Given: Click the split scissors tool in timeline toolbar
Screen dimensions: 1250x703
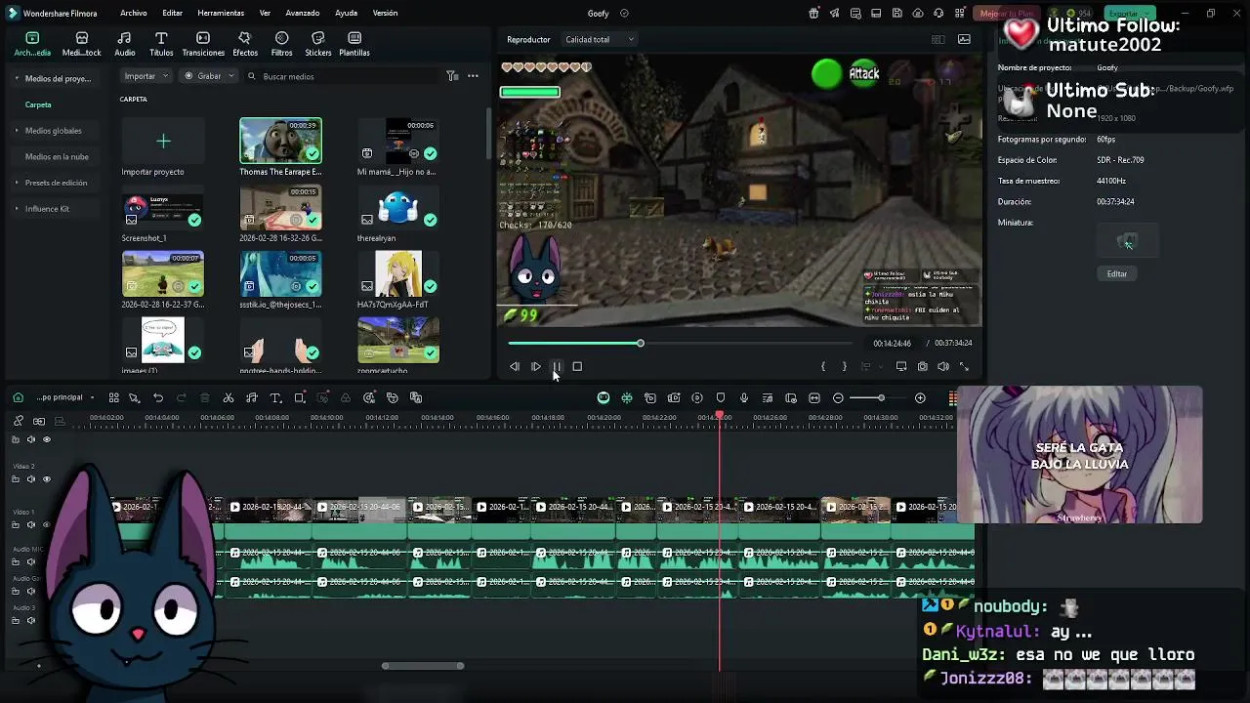Looking at the screenshot, I should 229,397.
